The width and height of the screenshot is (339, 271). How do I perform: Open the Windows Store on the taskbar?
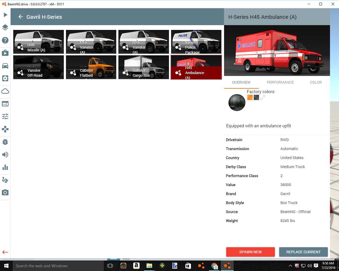point(188,266)
